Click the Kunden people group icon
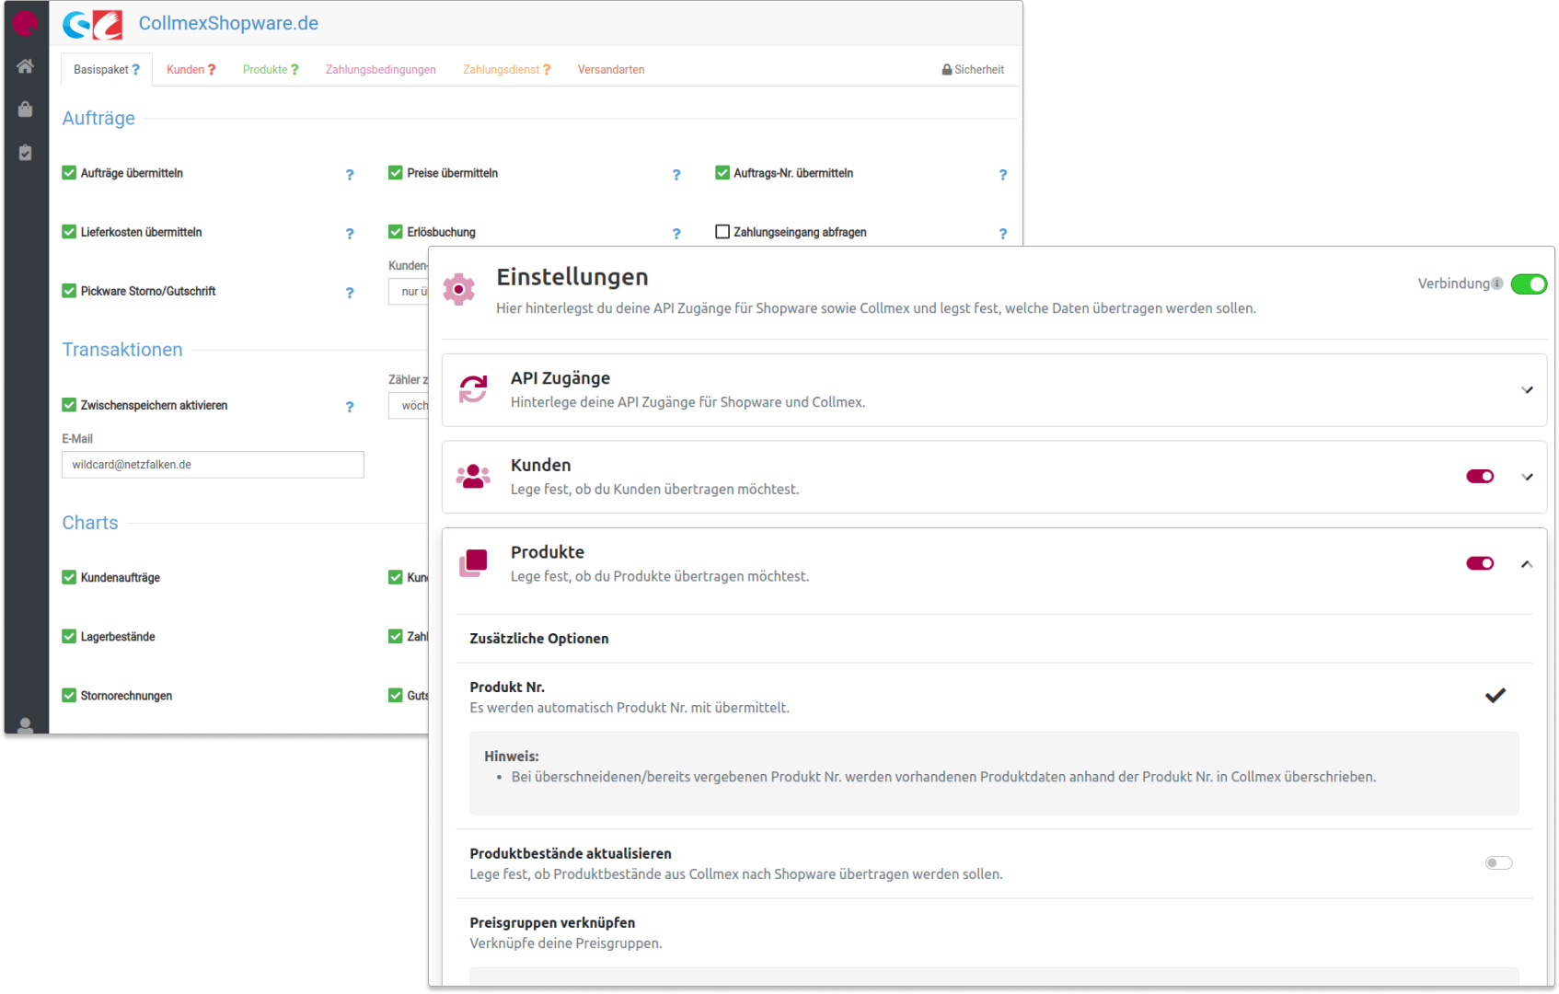The image size is (1559, 994). click(x=473, y=476)
